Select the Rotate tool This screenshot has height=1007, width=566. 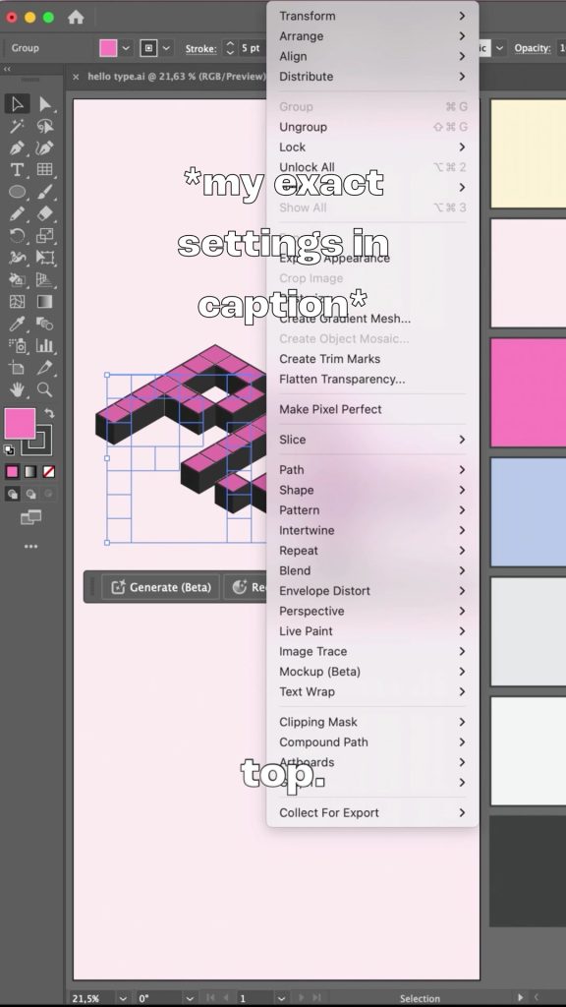[x=18, y=236]
